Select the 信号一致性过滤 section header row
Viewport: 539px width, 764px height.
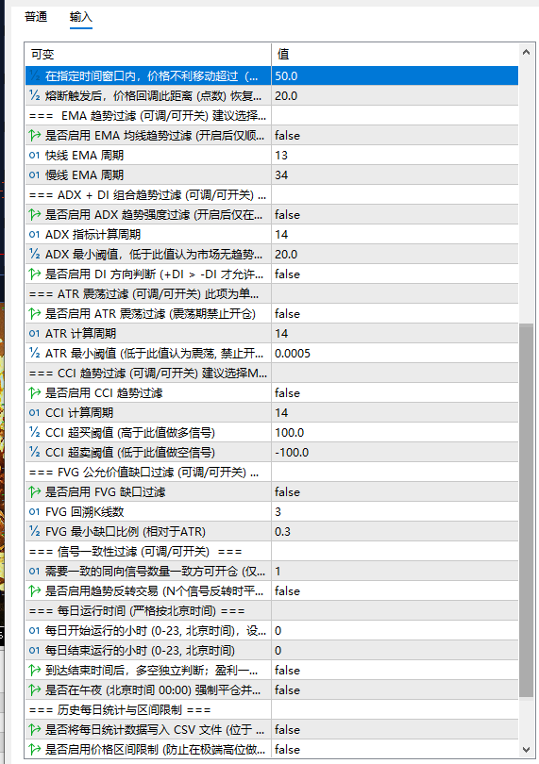tap(272, 551)
